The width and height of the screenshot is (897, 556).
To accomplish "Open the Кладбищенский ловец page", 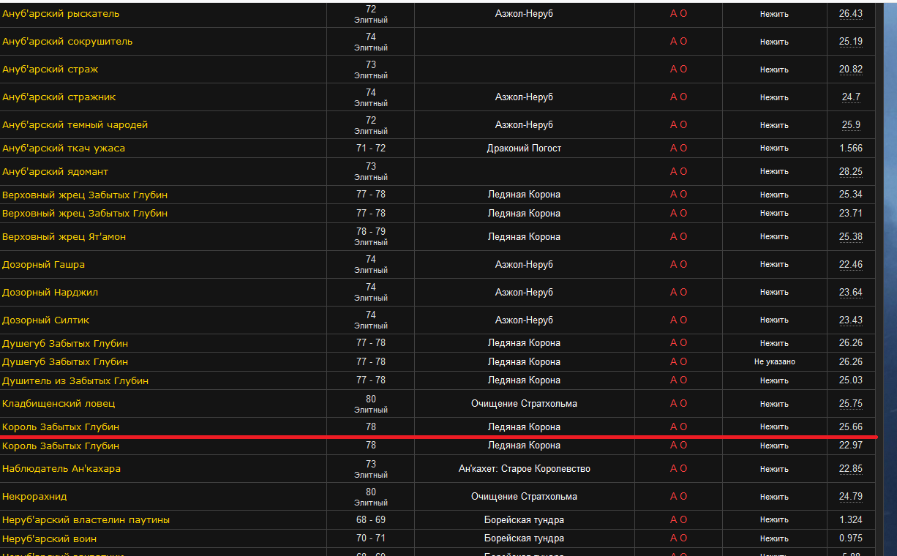I will coord(59,404).
